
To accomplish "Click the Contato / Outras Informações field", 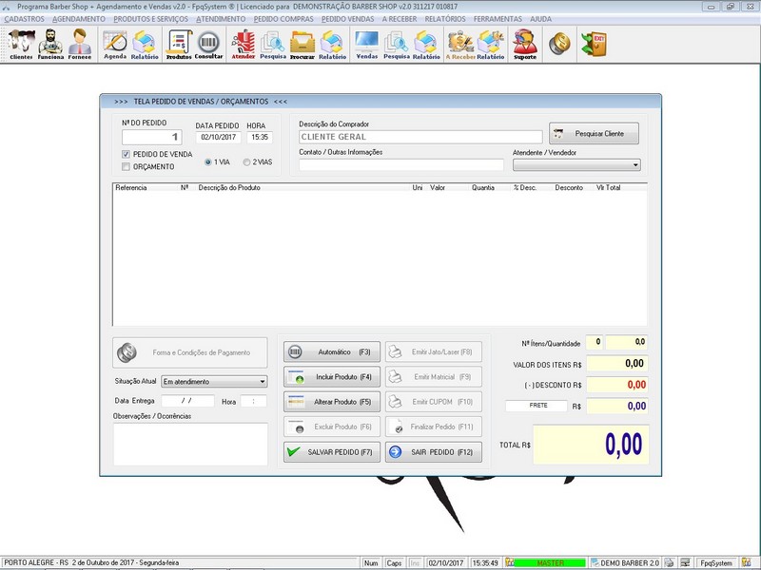I will click(x=400, y=164).
